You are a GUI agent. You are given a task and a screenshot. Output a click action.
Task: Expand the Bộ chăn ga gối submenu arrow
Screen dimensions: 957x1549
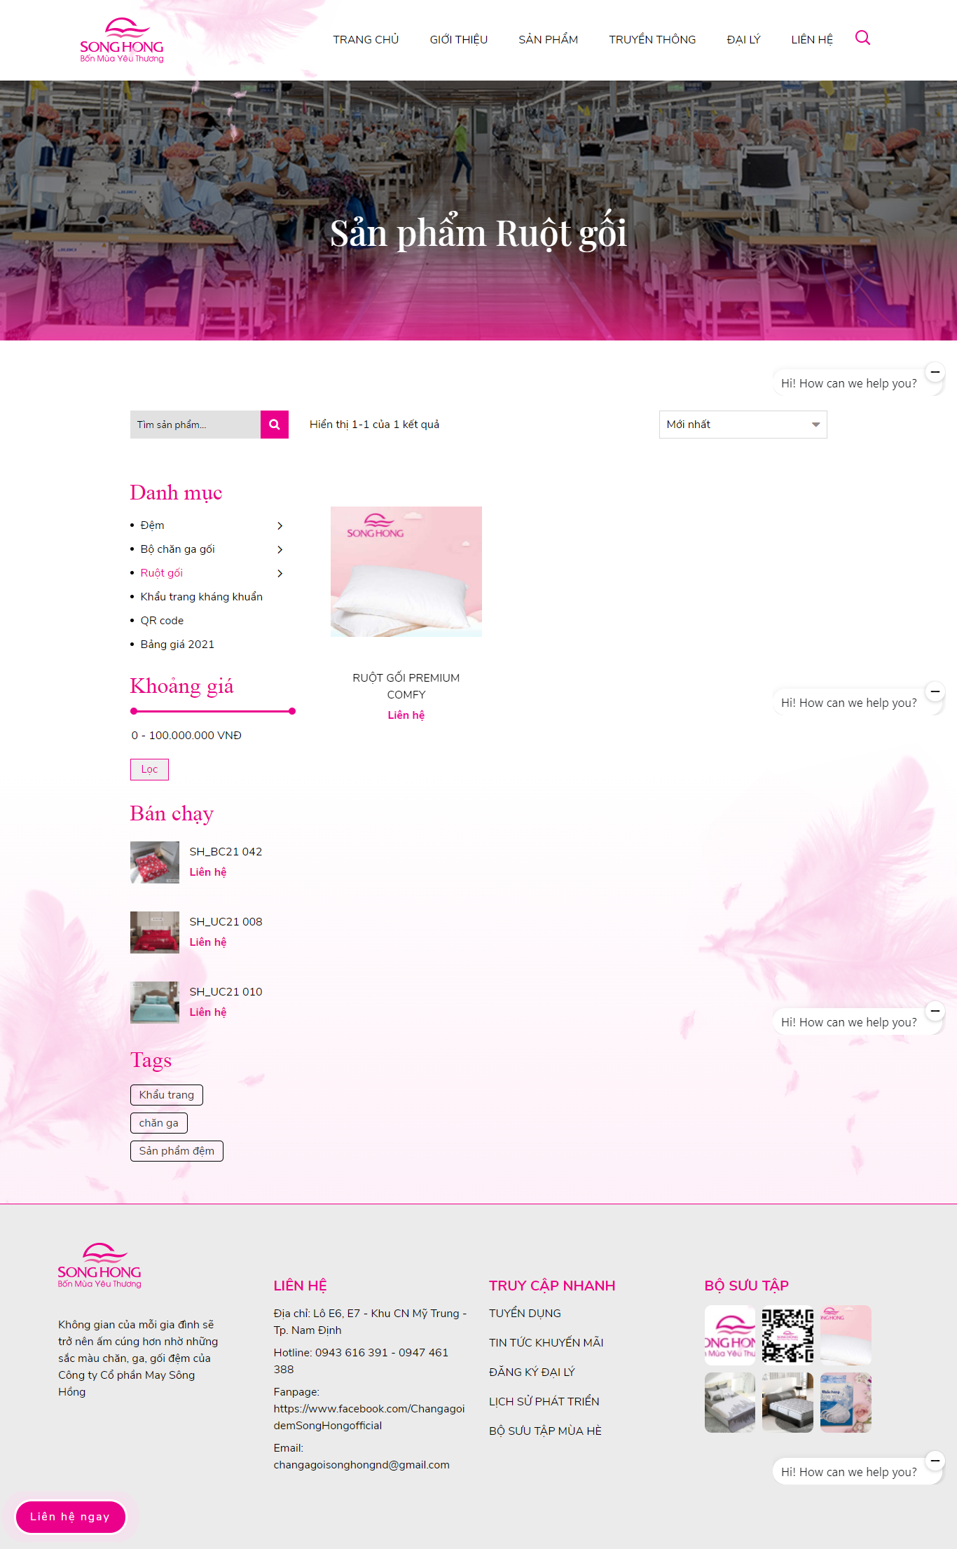[280, 549]
